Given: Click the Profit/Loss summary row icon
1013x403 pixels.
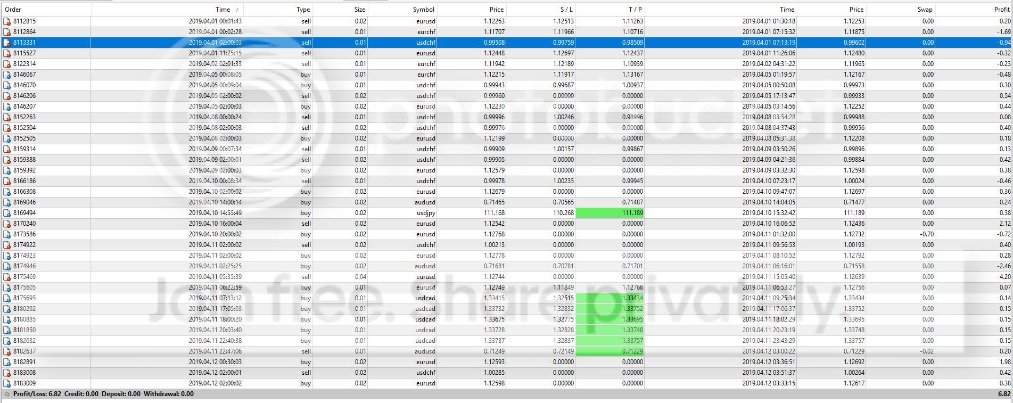Looking at the screenshot, I should click(7, 394).
